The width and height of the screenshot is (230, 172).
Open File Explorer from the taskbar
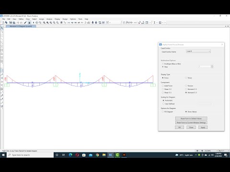point(104,155)
